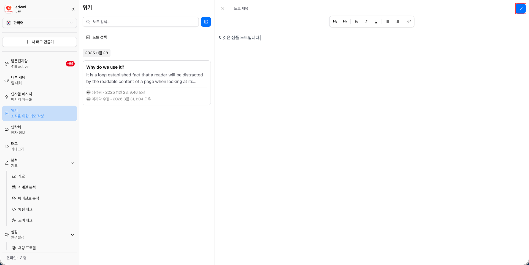Save the note with the checkmark button

click(521, 9)
